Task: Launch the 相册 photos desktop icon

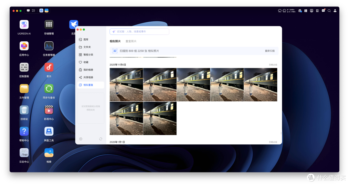Action: [x=49, y=153]
